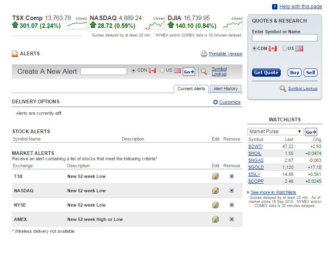This screenshot has width=327, height=273.
Task: Click US flag in Quotes & Research
Action: (299, 49)
